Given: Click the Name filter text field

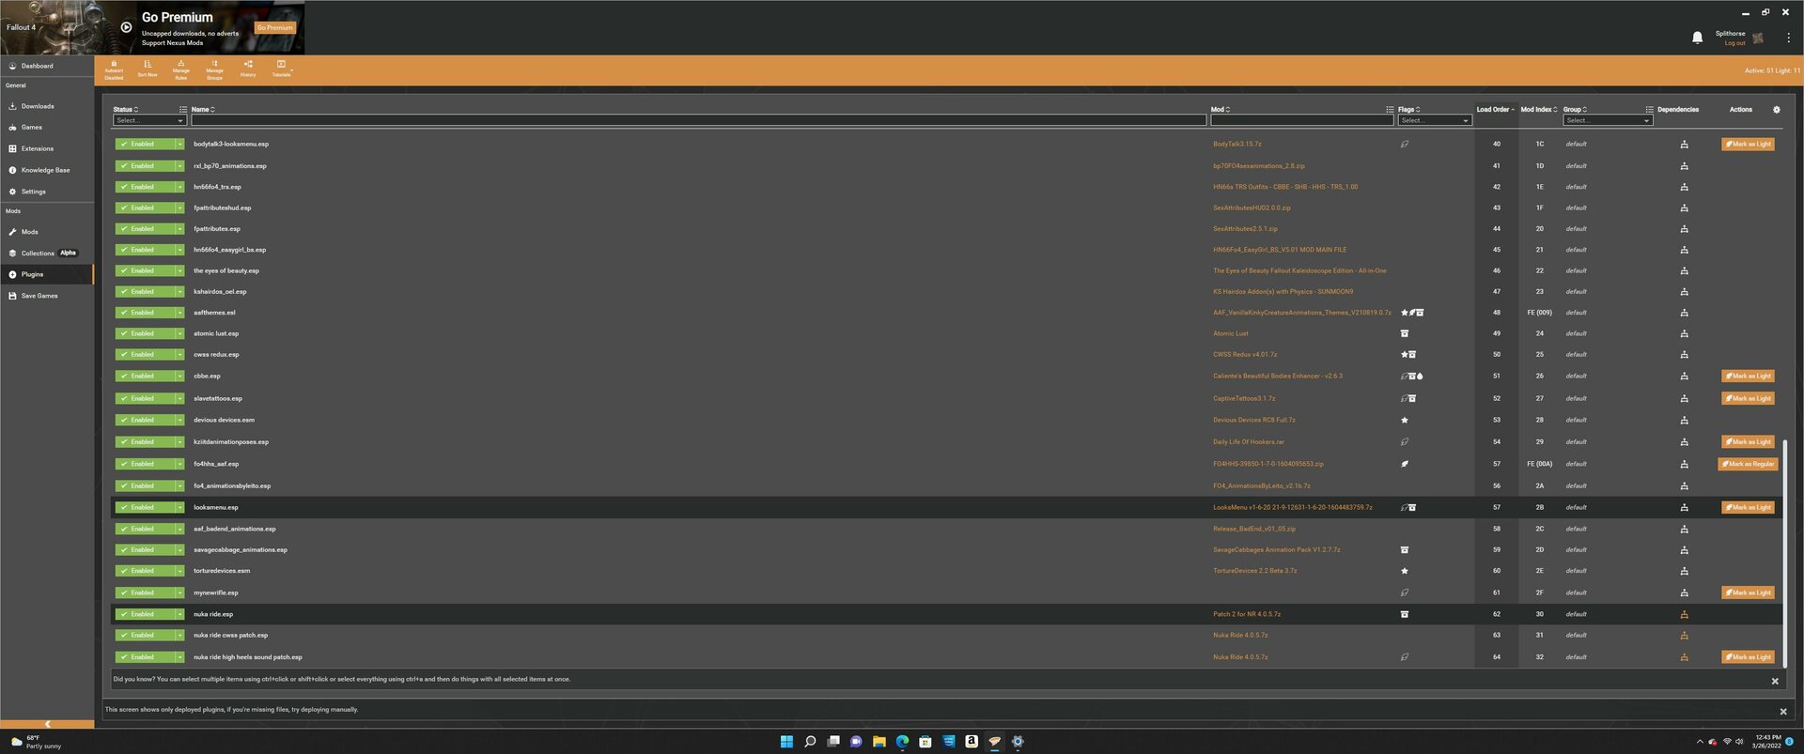Looking at the screenshot, I should tap(698, 120).
